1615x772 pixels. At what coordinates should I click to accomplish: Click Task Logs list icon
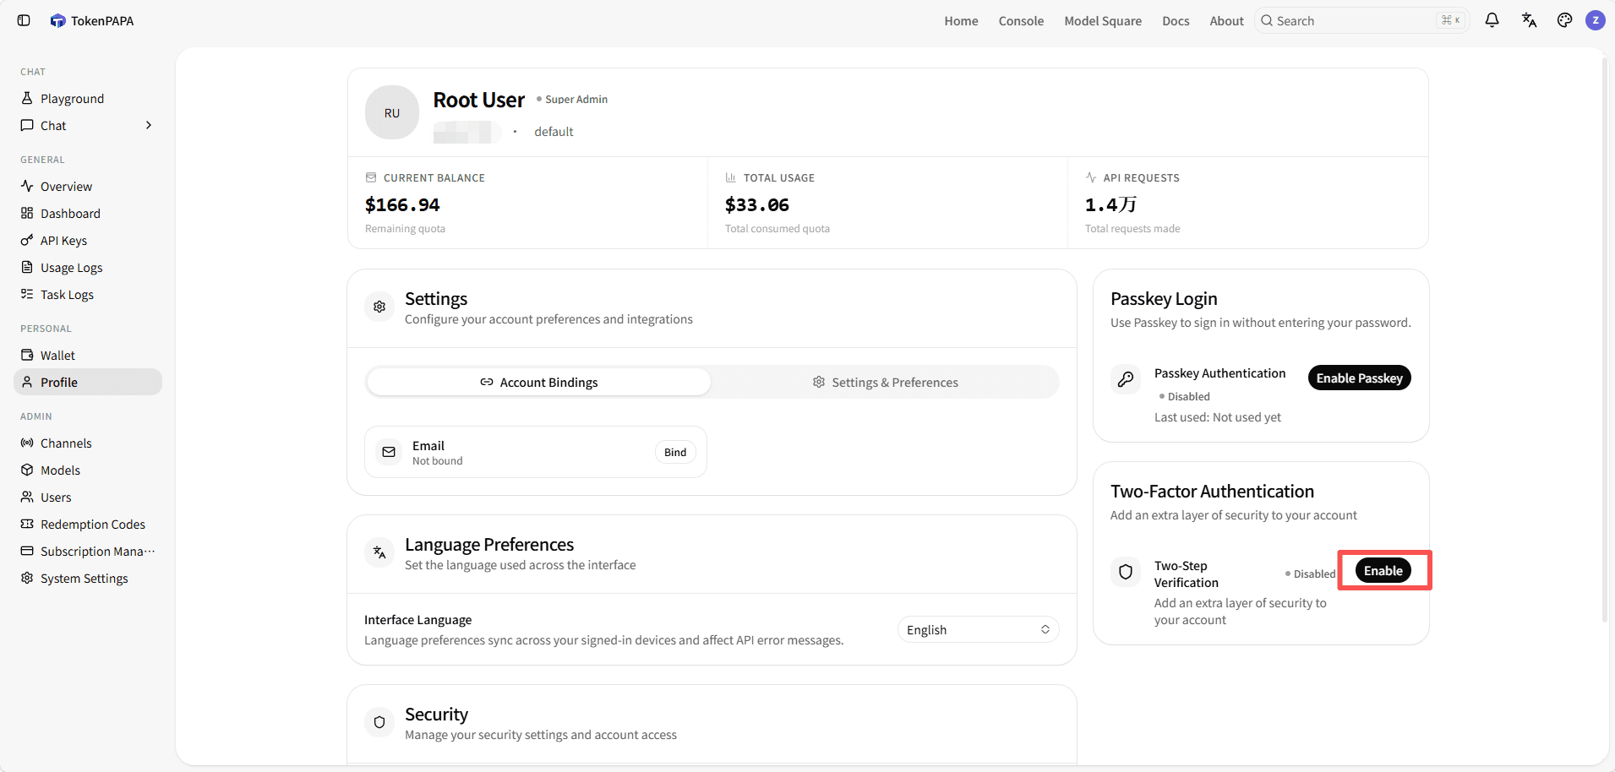pyautogui.click(x=27, y=294)
